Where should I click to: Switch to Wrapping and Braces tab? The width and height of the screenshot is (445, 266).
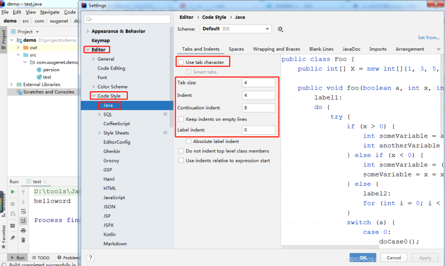pyautogui.click(x=276, y=49)
